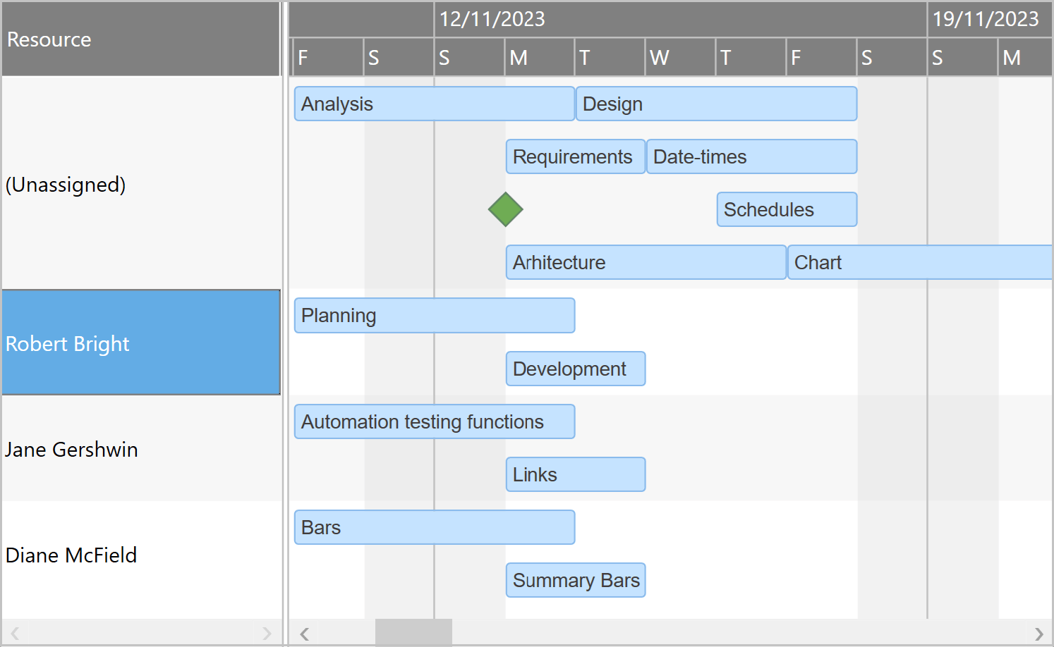Click the horizontal scrollbar thumb at bottom

click(413, 632)
